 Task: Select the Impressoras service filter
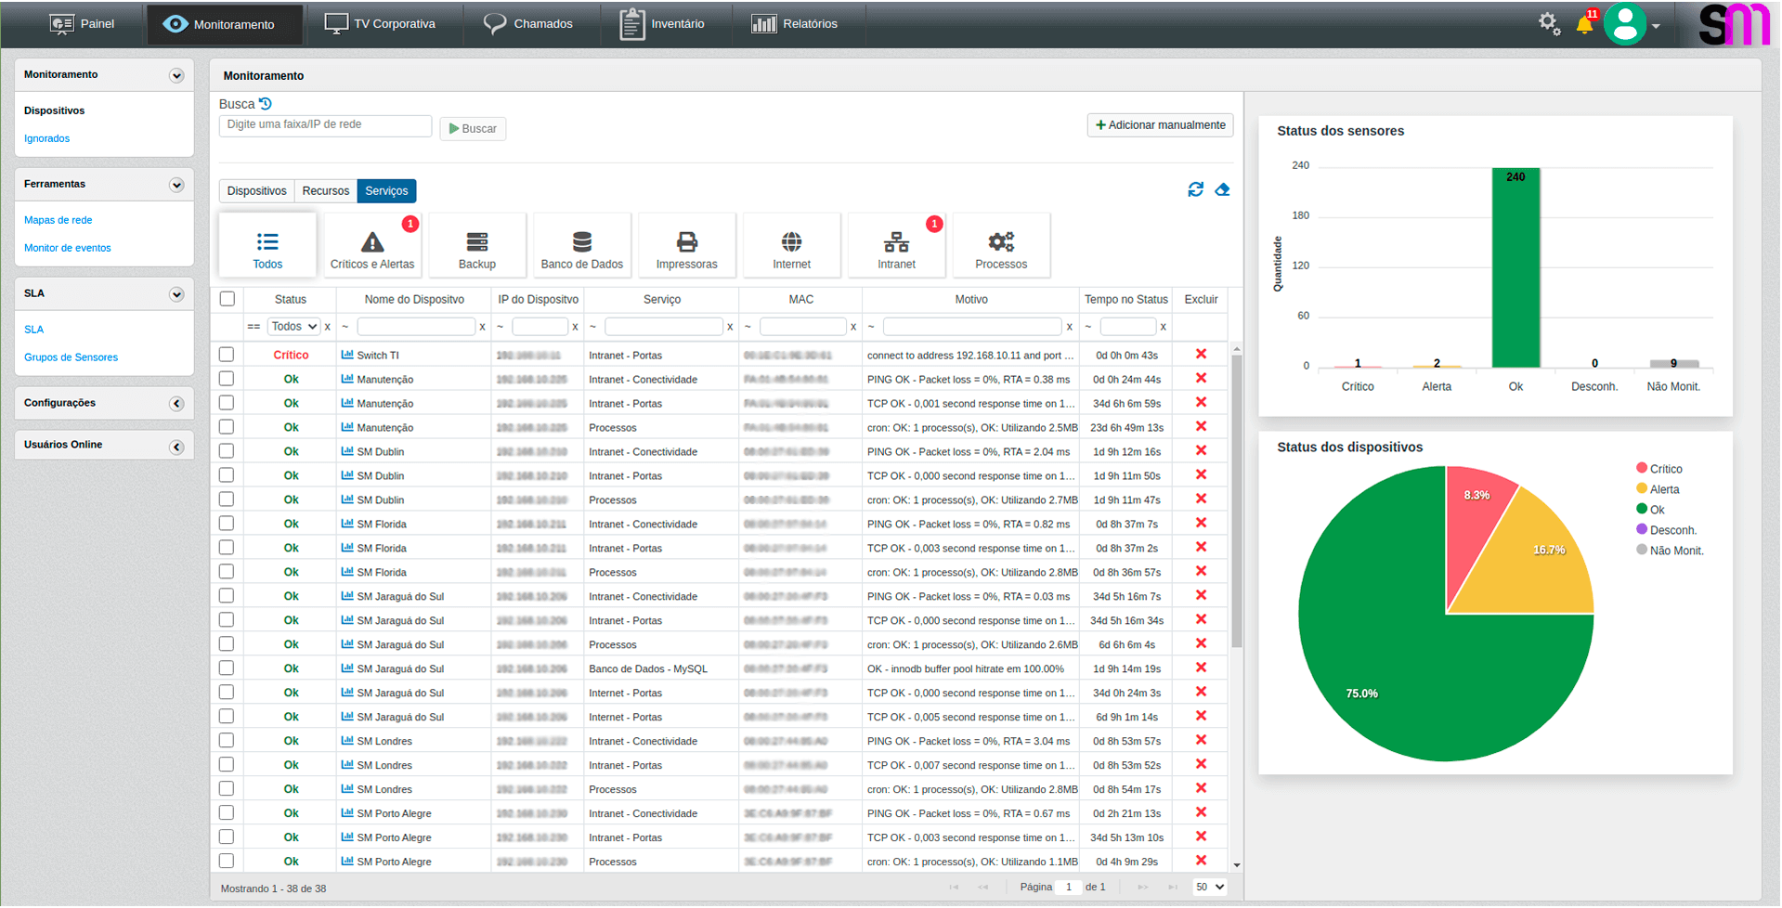pos(686,246)
